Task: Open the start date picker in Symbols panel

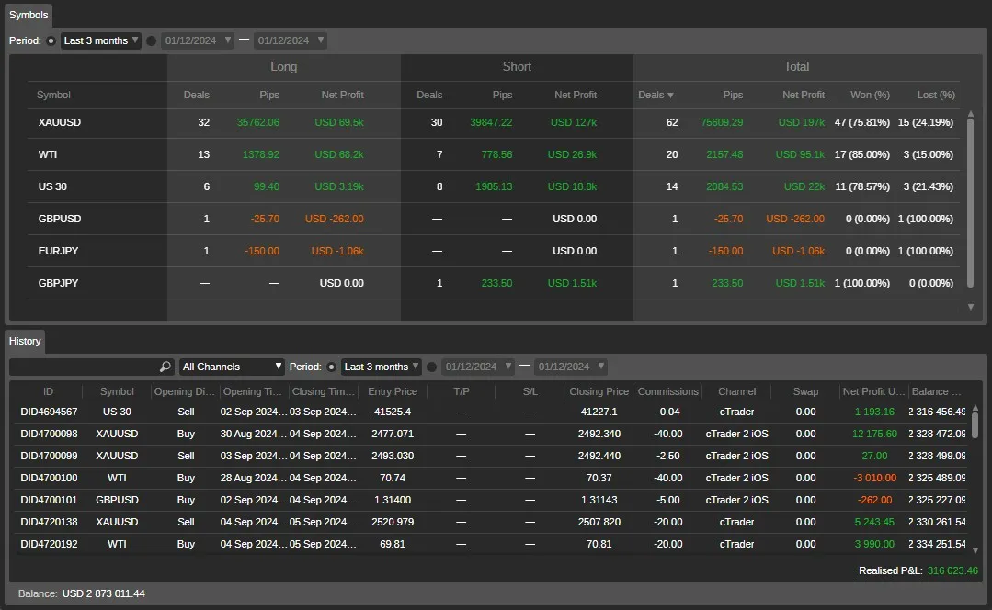Action: [197, 40]
